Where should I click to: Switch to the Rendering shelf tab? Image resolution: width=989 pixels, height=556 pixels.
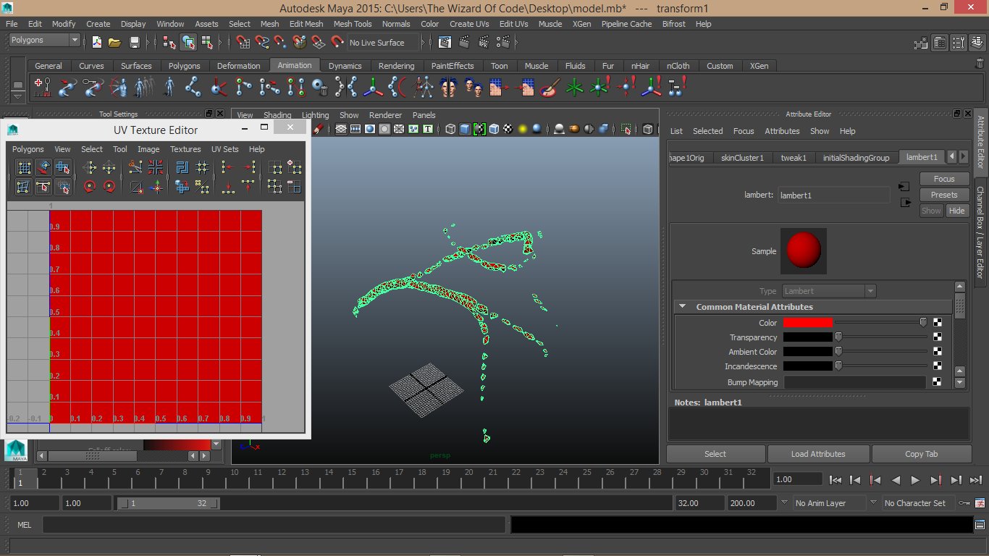click(x=396, y=66)
